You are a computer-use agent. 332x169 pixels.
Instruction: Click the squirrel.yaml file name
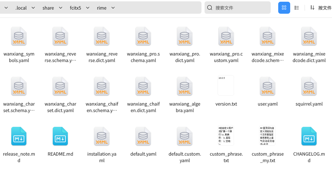click(x=309, y=104)
